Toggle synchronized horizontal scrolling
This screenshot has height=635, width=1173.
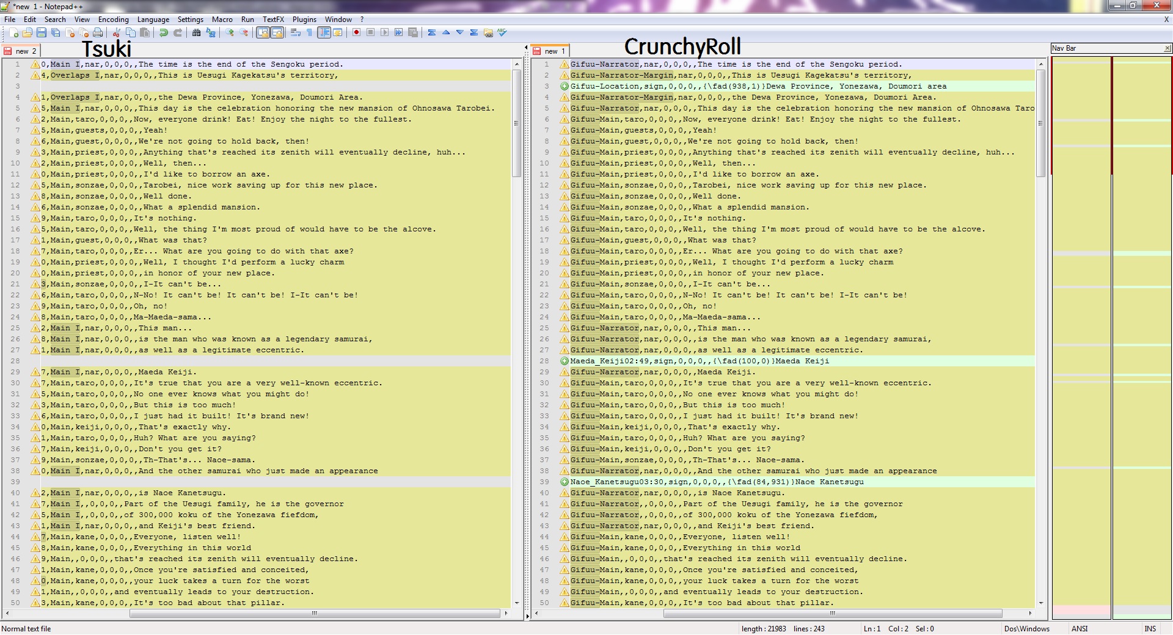[x=276, y=33]
